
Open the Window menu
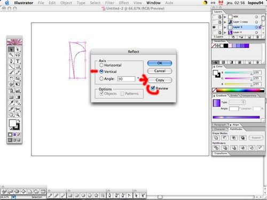coord(153,3)
